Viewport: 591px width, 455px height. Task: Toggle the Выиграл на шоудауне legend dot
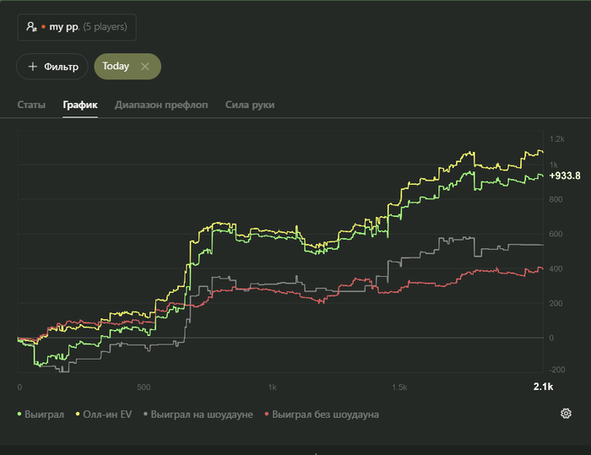pos(146,414)
